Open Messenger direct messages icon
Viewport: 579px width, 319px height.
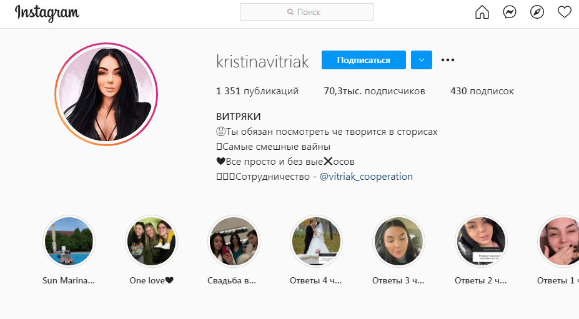pyautogui.click(x=510, y=12)
